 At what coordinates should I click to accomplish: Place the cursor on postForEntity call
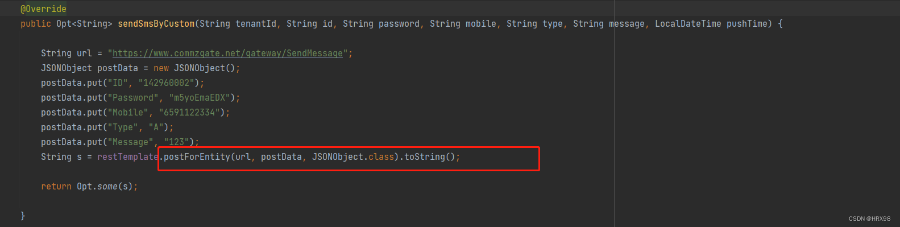click(197, 157)
